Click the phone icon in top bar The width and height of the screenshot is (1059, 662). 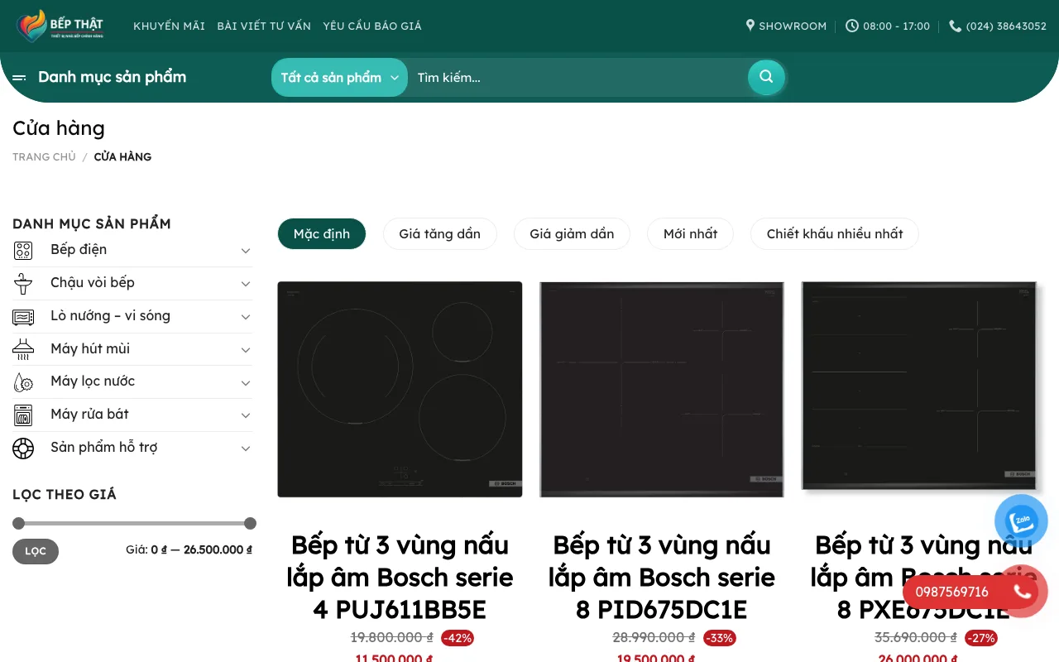[955, 26]
